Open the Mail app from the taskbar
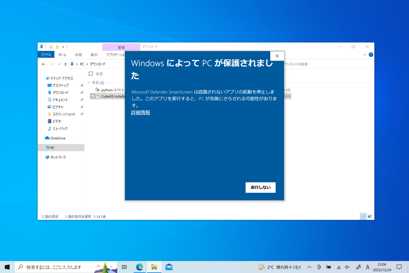Screen dimensions: 409x273 coord(169,267)
